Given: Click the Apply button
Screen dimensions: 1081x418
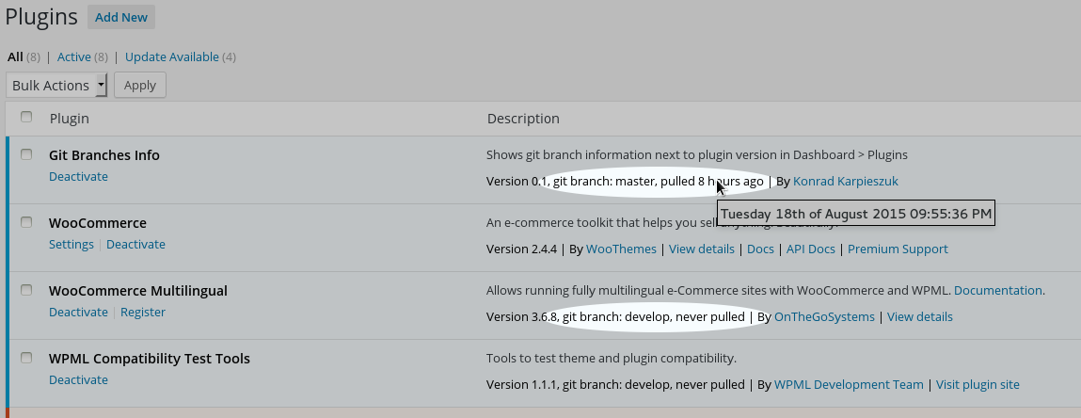Looking at the screenshot, I should pos(140,85).
